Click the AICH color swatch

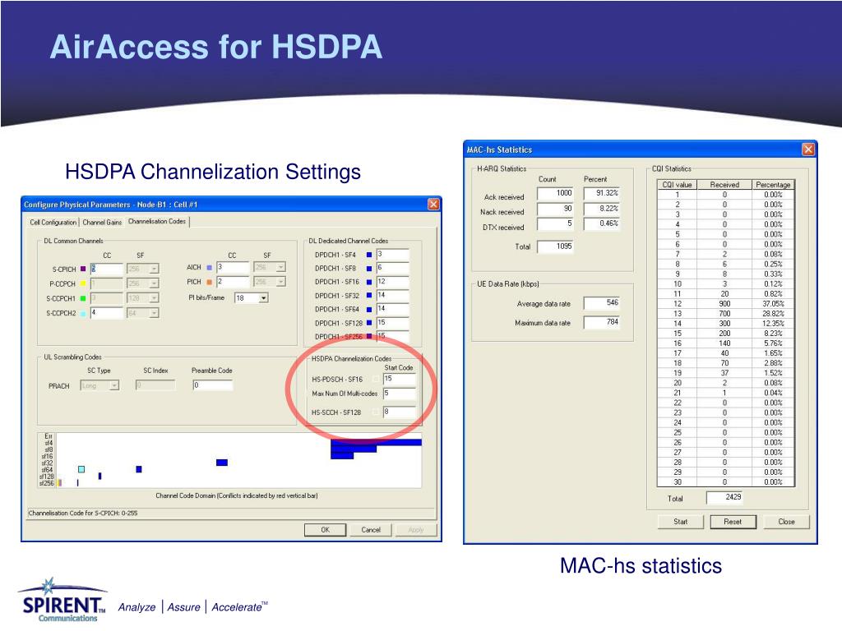point(210,267)
